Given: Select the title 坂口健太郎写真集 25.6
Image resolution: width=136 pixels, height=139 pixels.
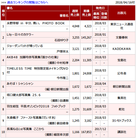Looking at the screenshot, I should 24,95.
